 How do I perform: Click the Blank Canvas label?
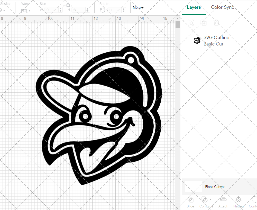(x=215, y=187)
